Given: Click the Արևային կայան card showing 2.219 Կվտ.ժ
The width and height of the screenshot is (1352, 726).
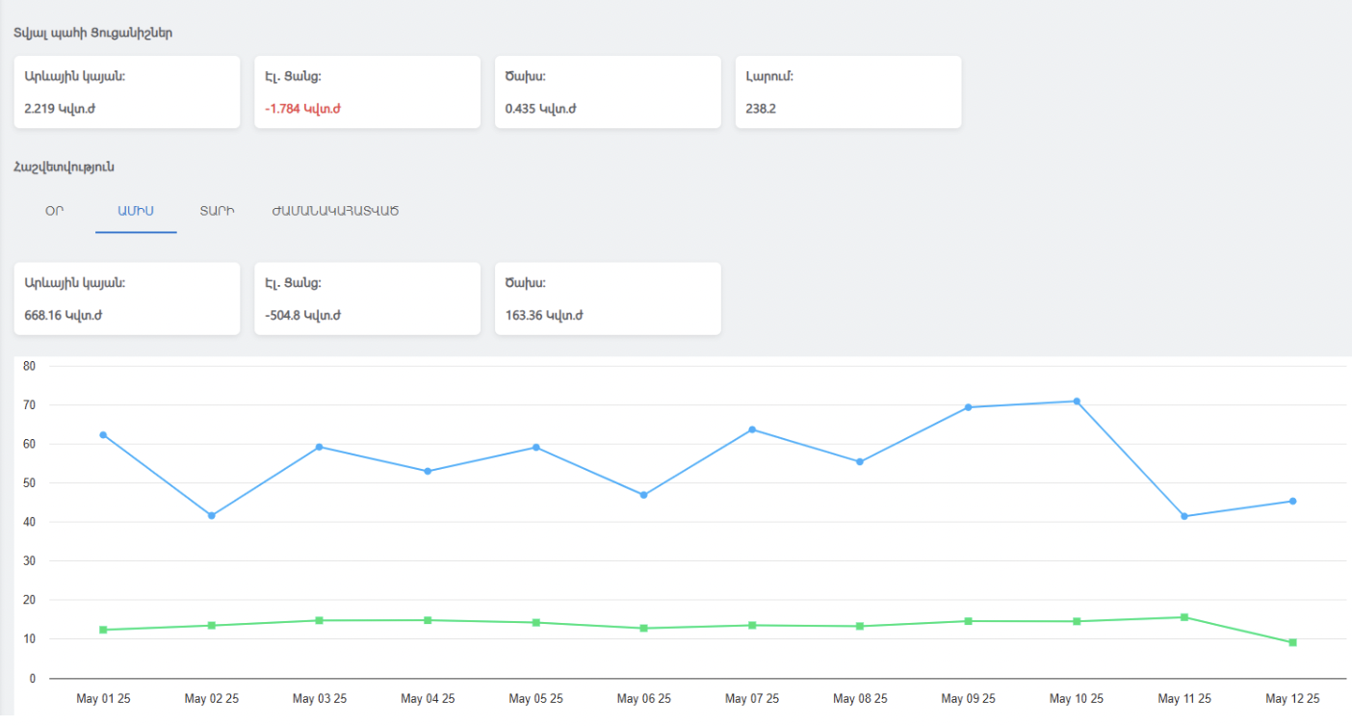Looking at the screenshot, I should click(126, 91).
